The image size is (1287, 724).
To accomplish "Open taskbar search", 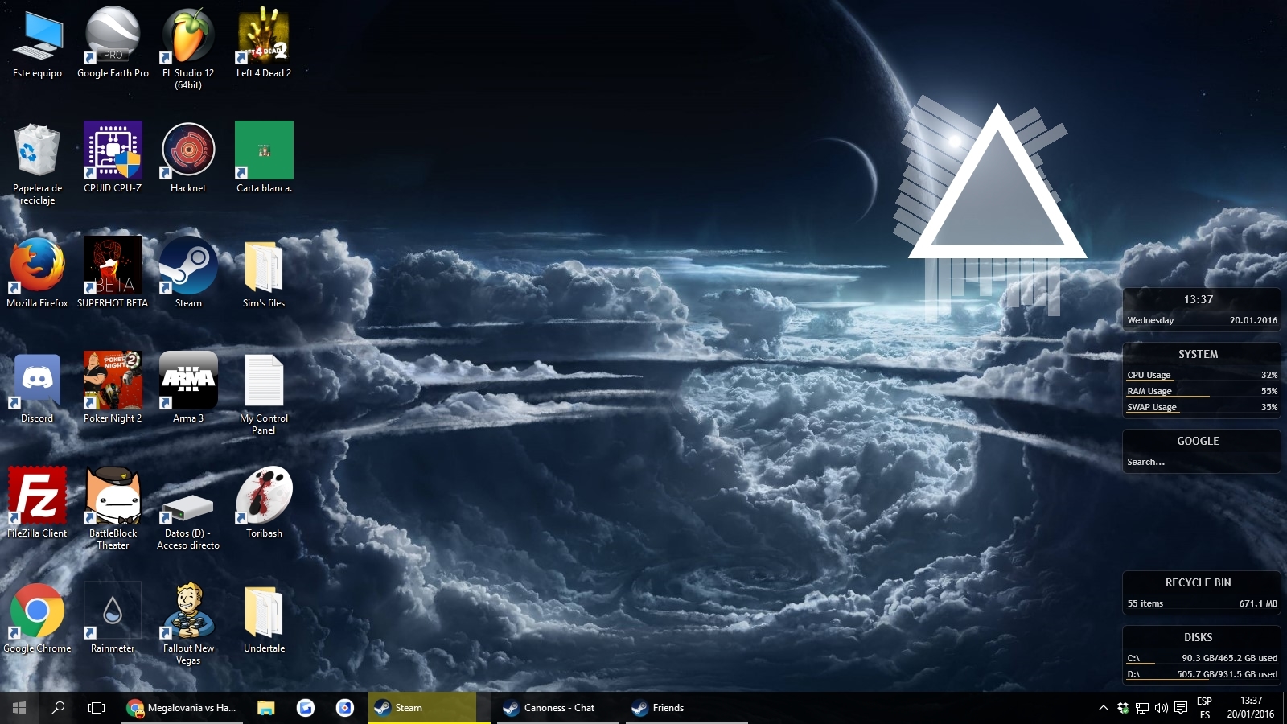I will point(58,708).
